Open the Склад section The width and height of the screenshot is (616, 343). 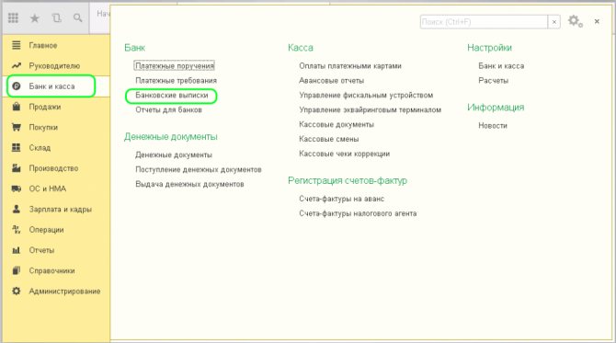(40, 148)
